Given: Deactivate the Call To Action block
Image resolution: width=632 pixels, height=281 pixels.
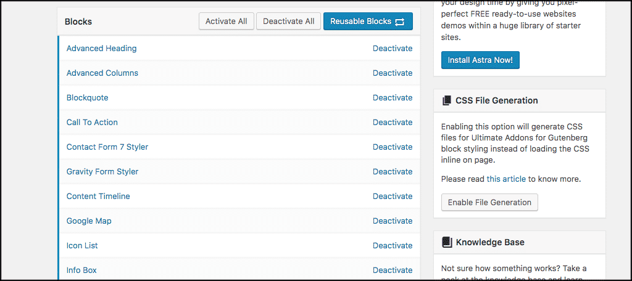Looking at the screenshot, I should pos(393,122).
